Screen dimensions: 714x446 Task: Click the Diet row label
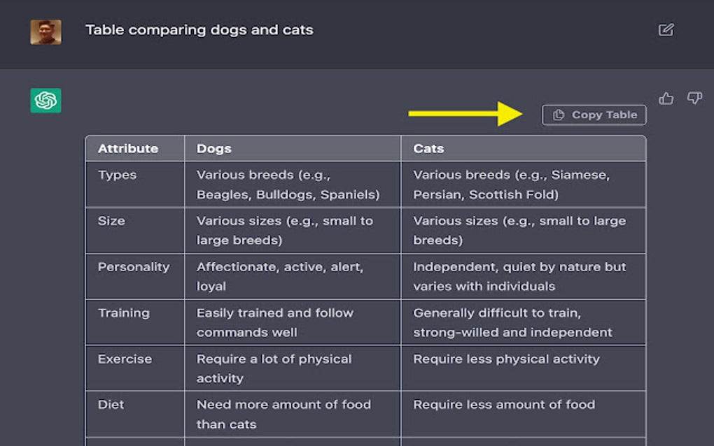[x=110, y=405]
